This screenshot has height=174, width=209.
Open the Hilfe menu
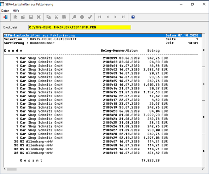click(x=16, y=11)
